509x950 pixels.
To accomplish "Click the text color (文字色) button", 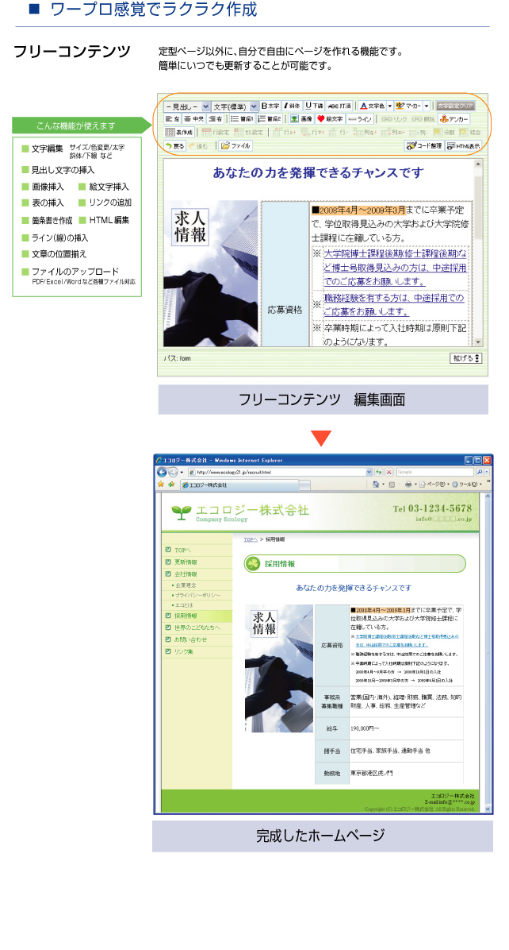I will [372, 105].
